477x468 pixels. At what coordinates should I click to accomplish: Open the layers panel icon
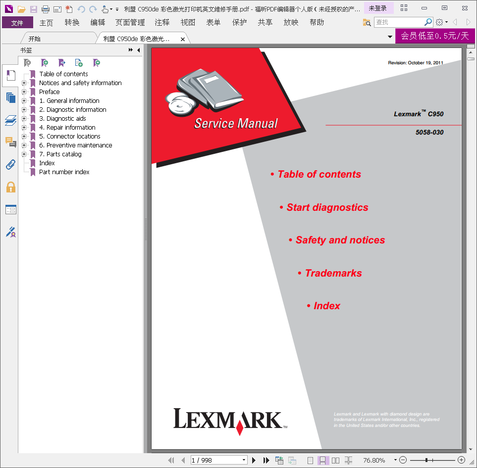coord(11,120)
